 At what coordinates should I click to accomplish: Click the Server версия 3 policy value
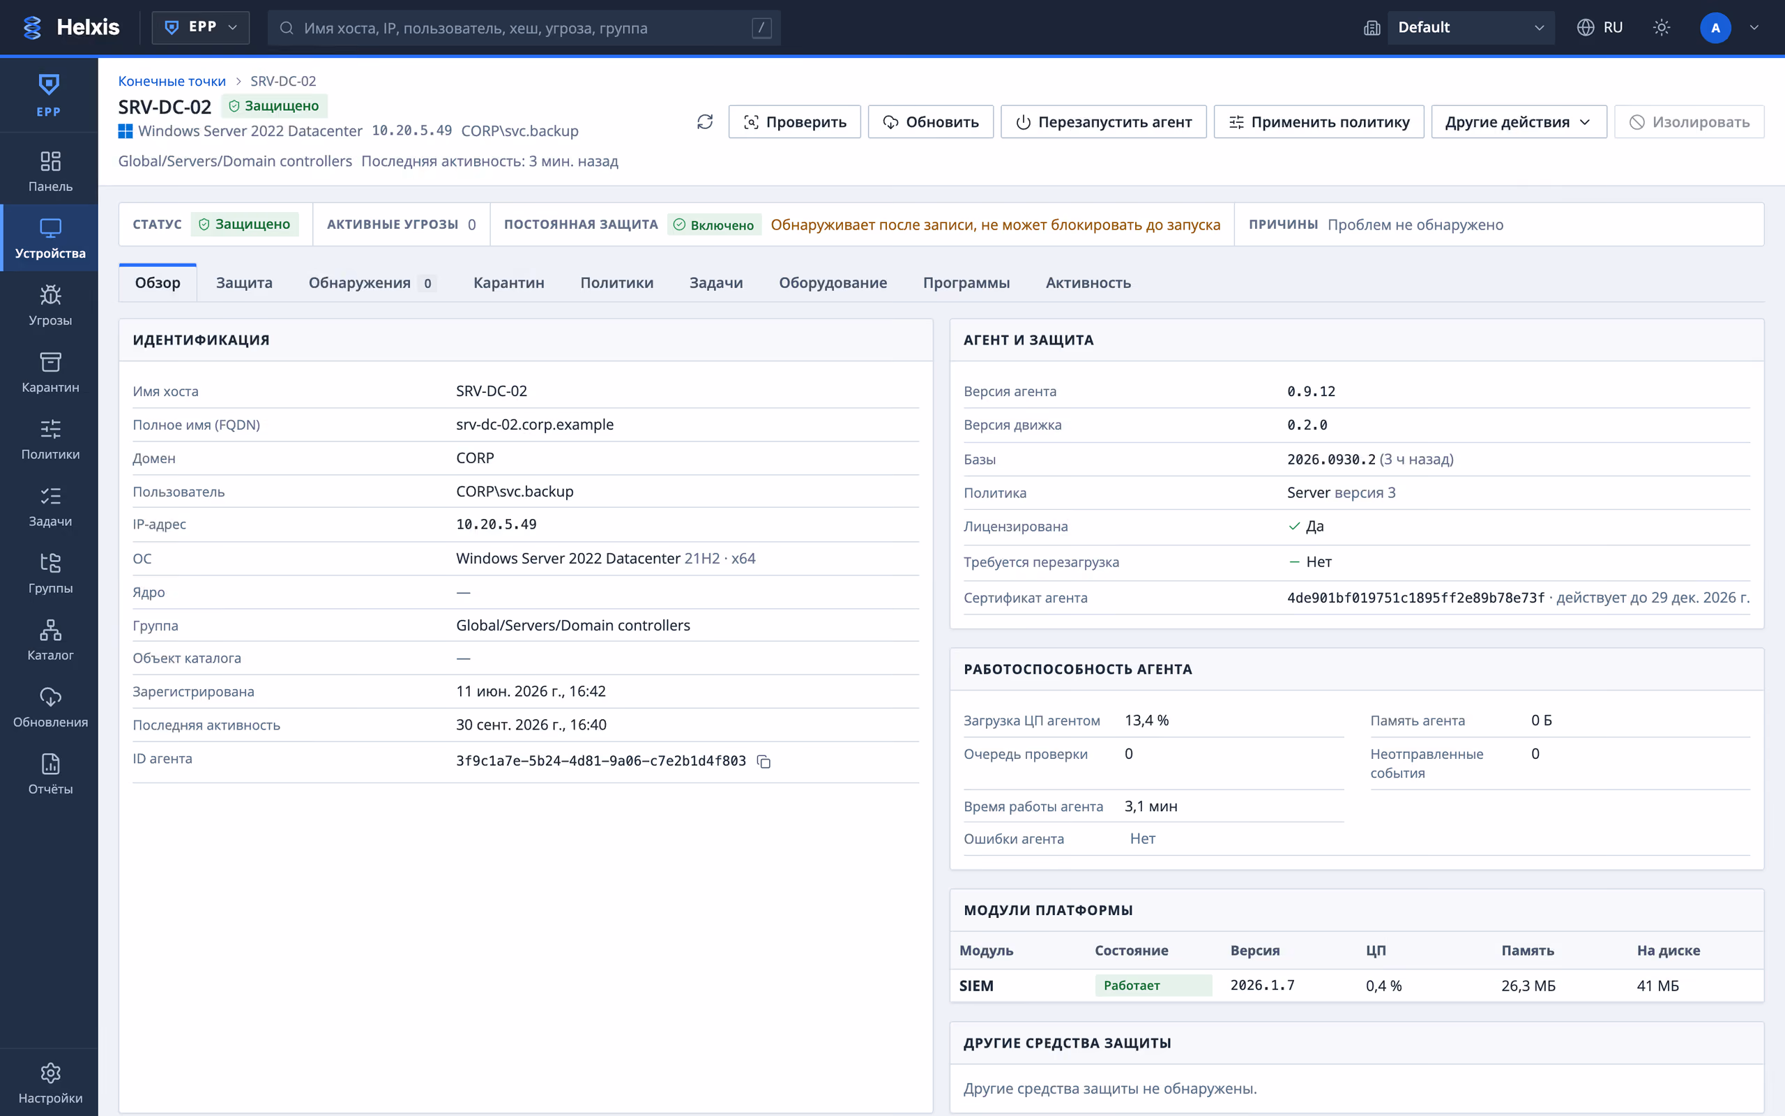pos(1341,492)
